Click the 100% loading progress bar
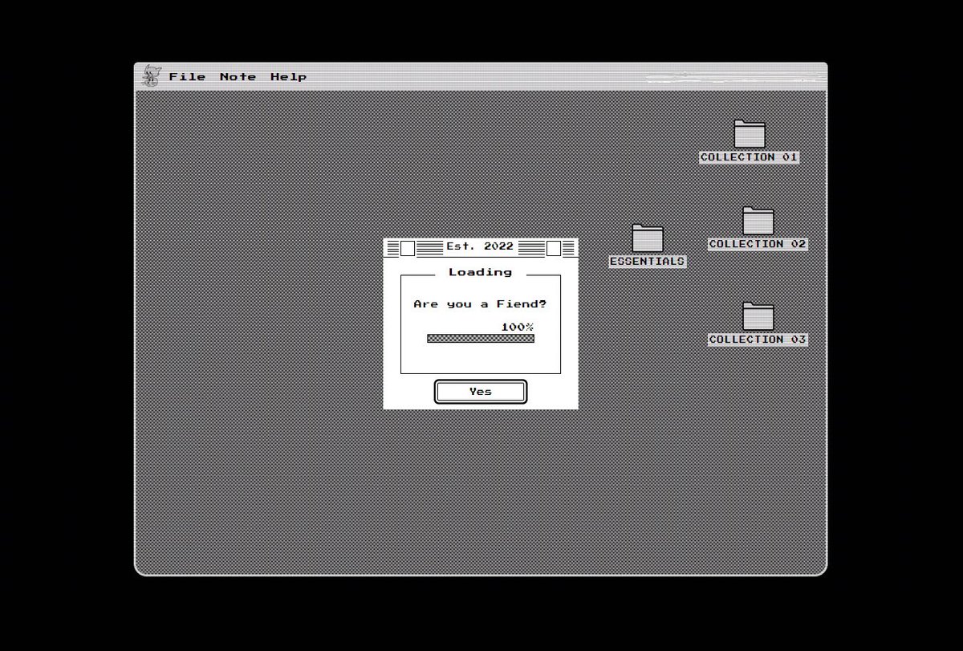The width and height of the screenshot is (963, 651). 481,339
